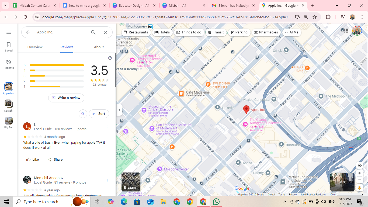Viewport: 368px width, 207px height.
Task: Open File Explorer from the taskbar
Action: pos(163,202)
